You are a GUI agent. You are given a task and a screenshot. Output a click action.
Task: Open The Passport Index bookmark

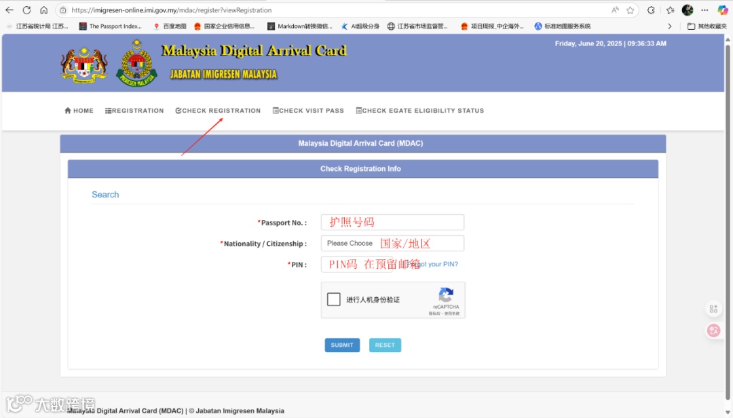click(111, 26)
